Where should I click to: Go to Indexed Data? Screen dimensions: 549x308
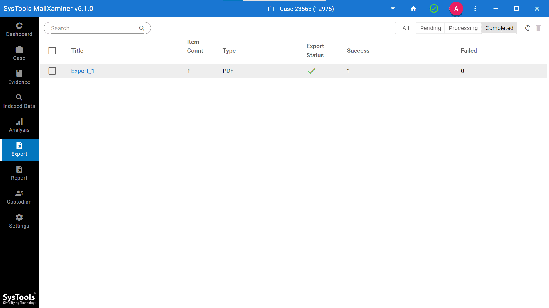click(x=19, y=101)
